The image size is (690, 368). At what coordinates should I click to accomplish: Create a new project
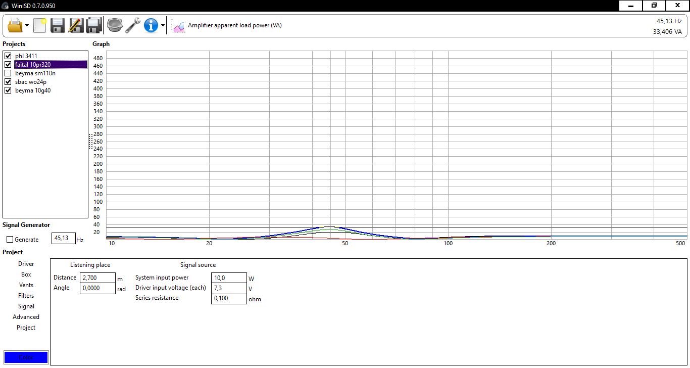pos(40,25)
